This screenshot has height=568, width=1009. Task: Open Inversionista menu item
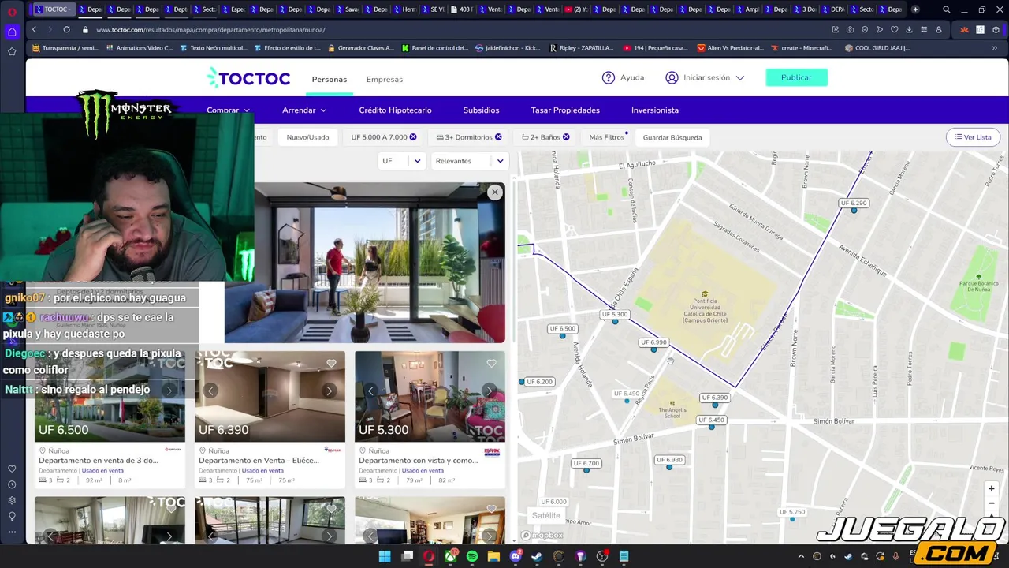[x=655, y=110]
